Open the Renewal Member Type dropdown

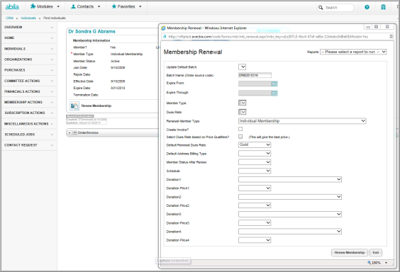[302, 121]
